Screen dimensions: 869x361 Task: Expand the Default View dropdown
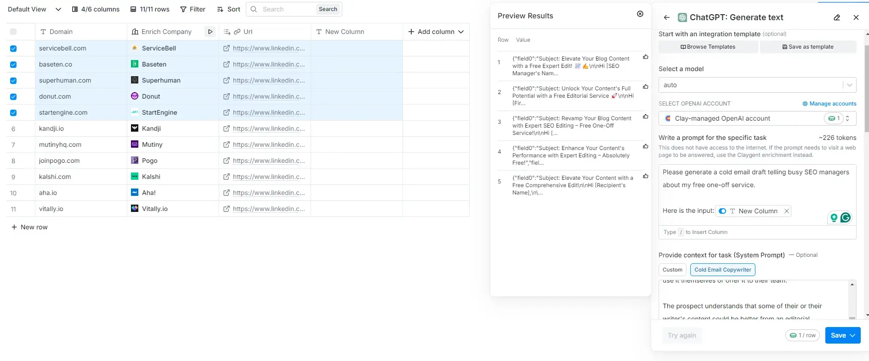coord(58,9)
